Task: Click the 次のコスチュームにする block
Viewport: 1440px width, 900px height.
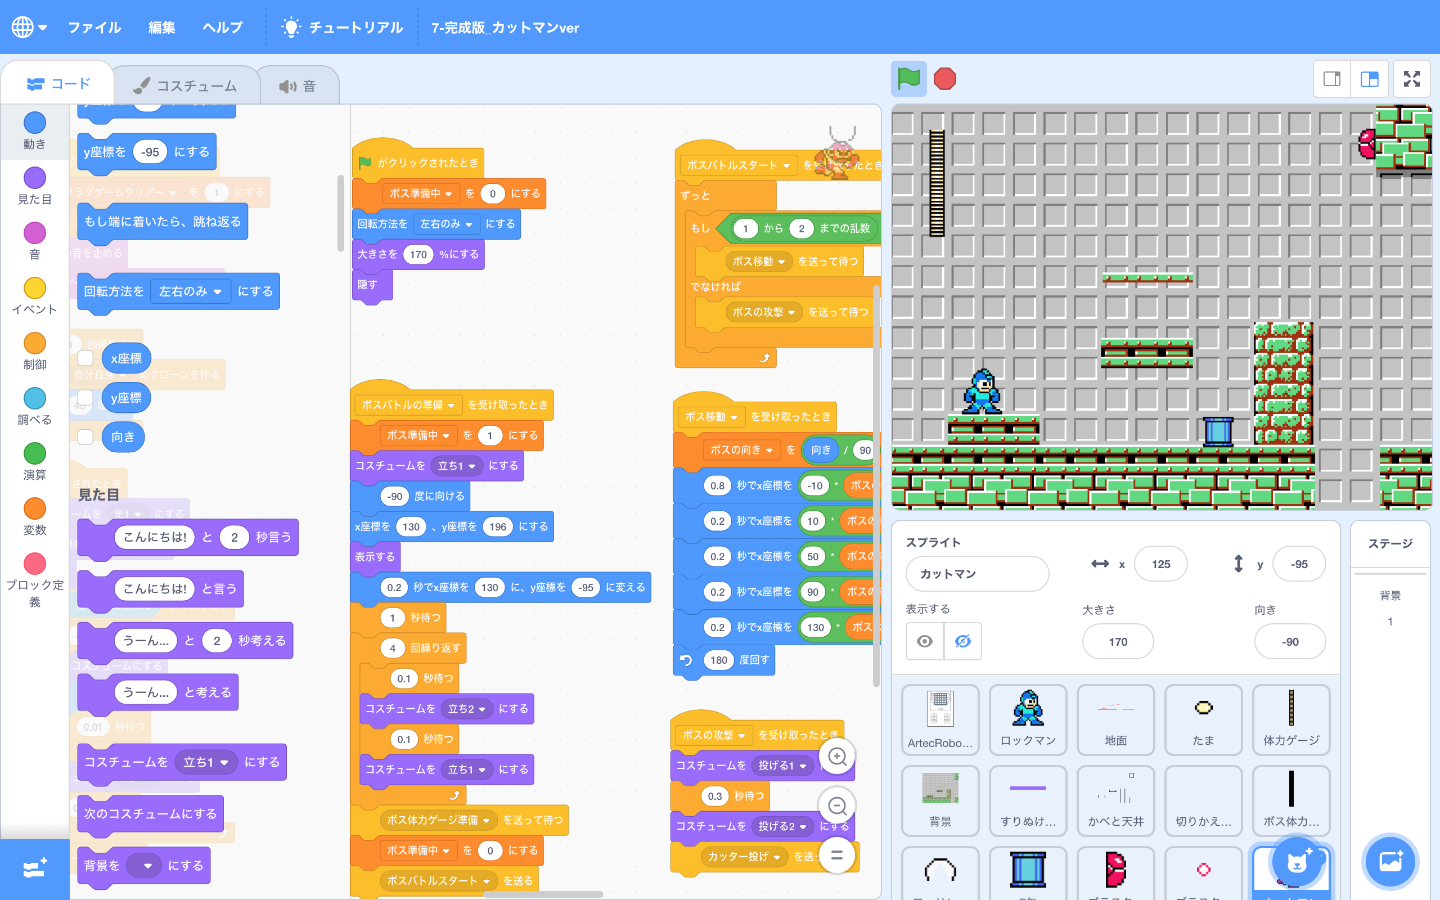Action: click(150, 814)
